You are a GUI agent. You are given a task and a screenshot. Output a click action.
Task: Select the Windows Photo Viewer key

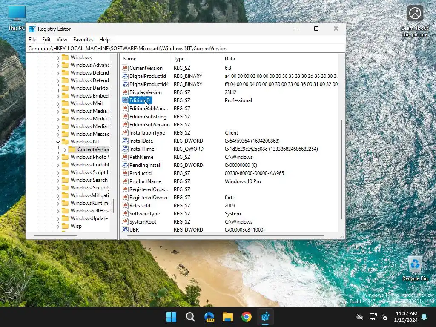coord(90,157)
